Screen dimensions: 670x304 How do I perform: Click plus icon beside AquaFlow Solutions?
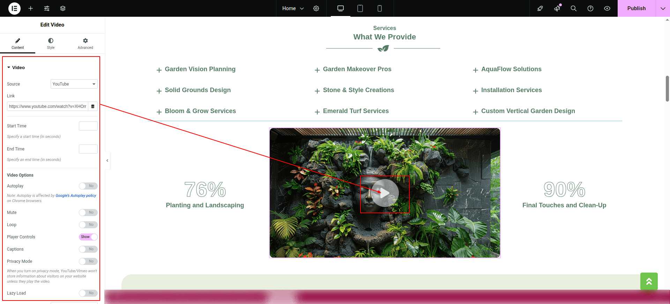tap(475, 70)
